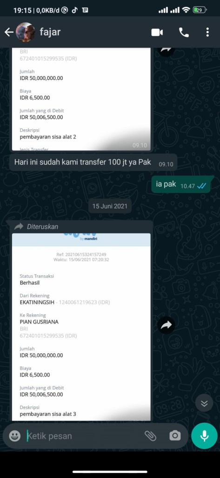Screen dimensions: 220x478
Task: Select the 'ia pak' sent message
Action: [181, 185]
